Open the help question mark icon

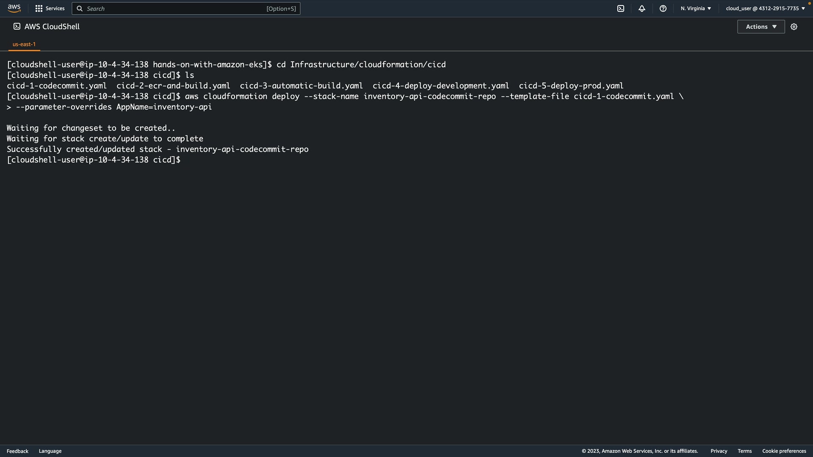pos(663,8)
